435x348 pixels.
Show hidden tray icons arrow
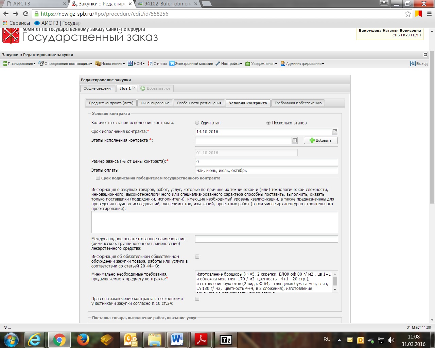point(339,340)
